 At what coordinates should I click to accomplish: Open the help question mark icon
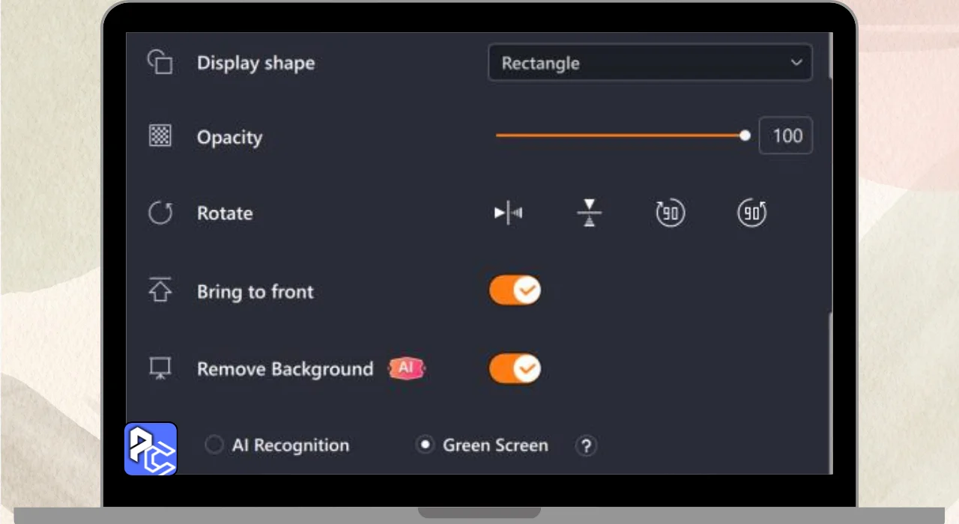pos(586,446)
